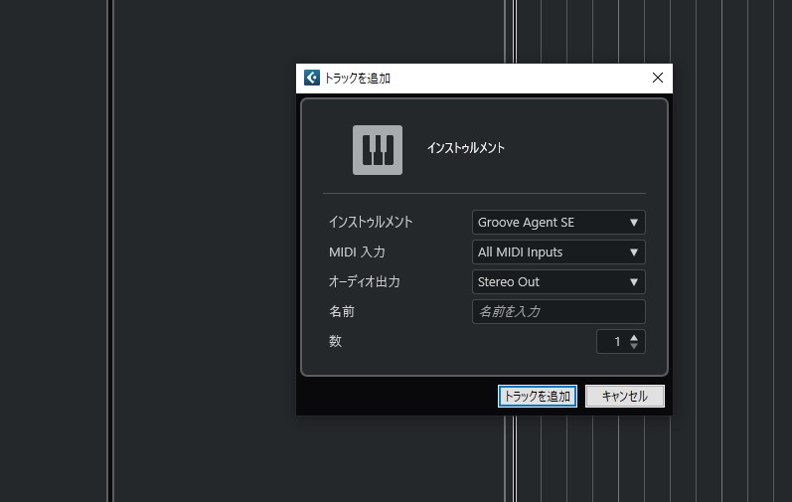This screenshot has height=502, width=792.
Task: Close the トラックを追加 dialog
Action: 658,78
